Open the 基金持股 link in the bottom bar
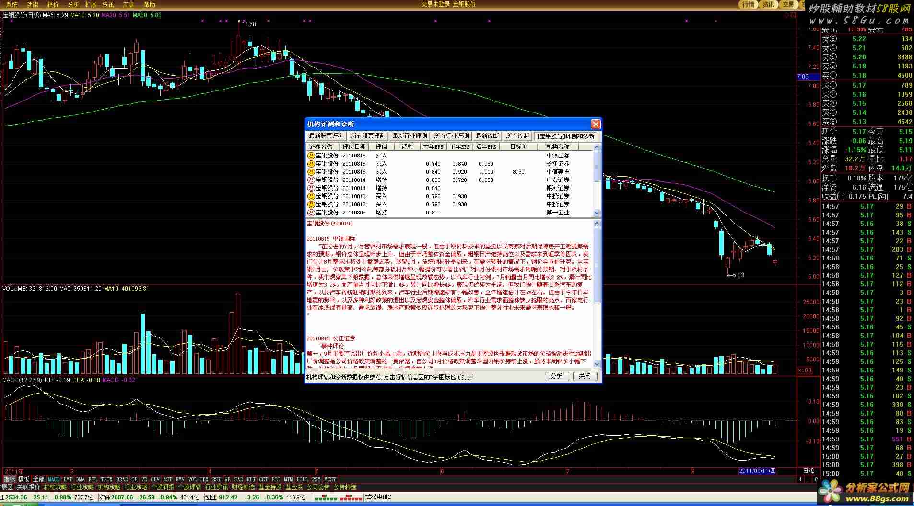This screenshot has height=506, width=914. coord(270,487)
